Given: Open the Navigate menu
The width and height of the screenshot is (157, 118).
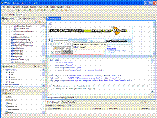Looking at the screenshot, I should click(16, 7).
